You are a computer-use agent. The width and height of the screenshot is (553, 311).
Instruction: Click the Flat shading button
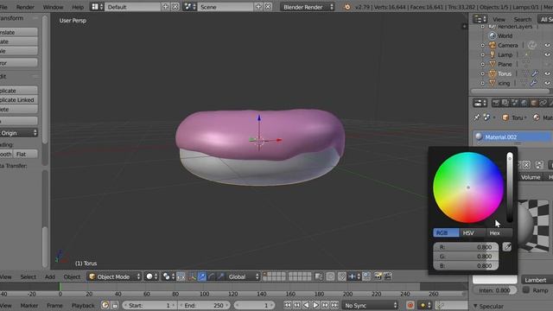(x=25, y=154)
